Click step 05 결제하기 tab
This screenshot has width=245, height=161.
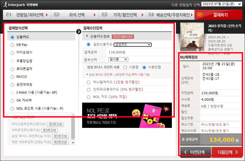(x=218, y=15)
